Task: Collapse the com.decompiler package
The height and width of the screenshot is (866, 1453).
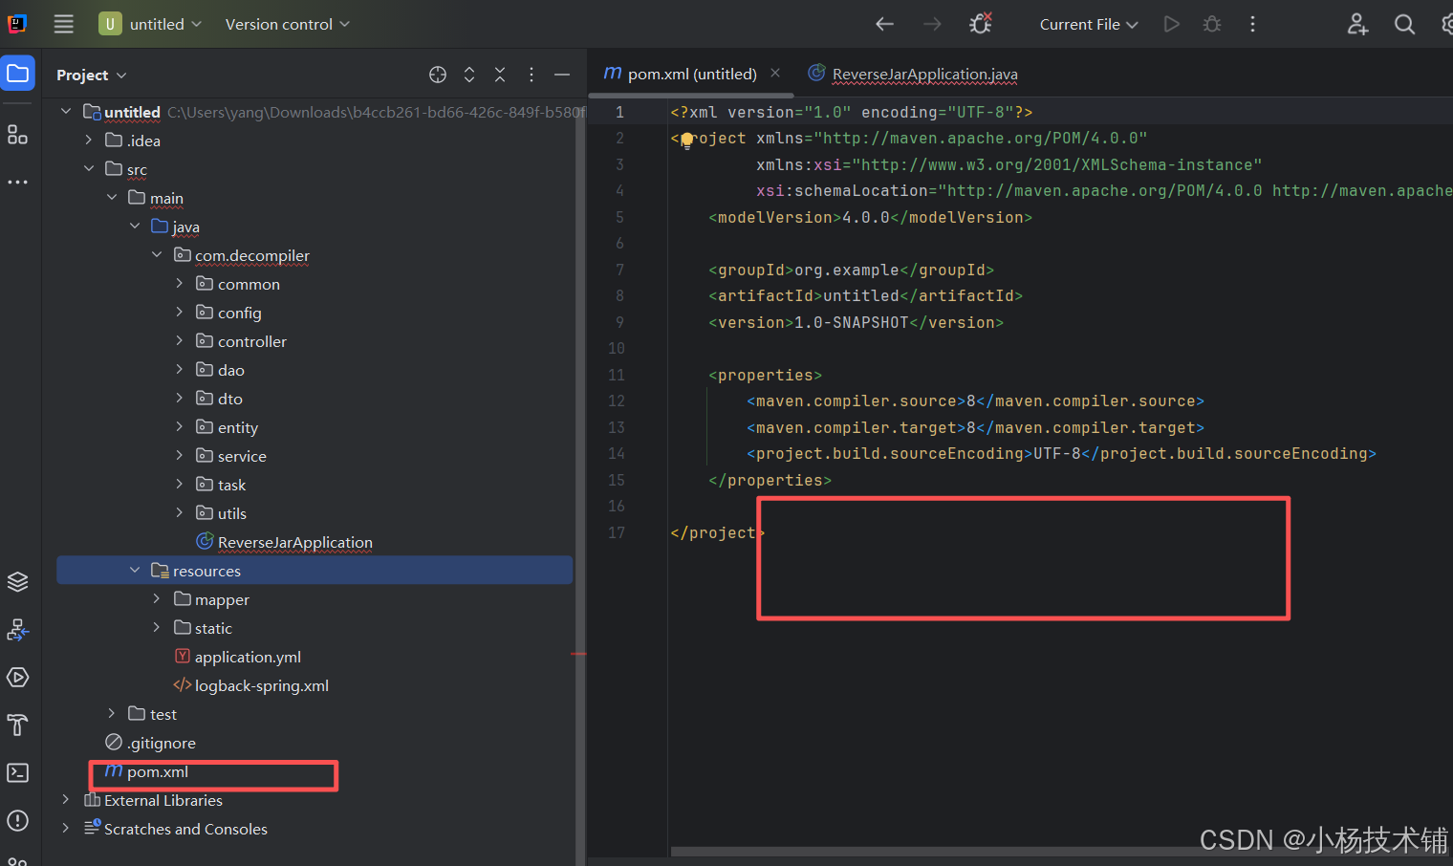Action: tap(157, 255)
